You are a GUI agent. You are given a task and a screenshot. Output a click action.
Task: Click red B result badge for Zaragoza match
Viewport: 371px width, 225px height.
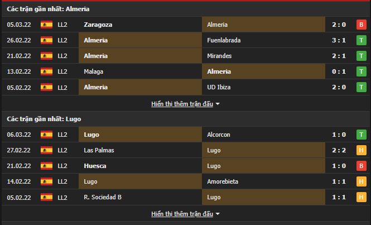pyautogui.click(x=361, y=25)
